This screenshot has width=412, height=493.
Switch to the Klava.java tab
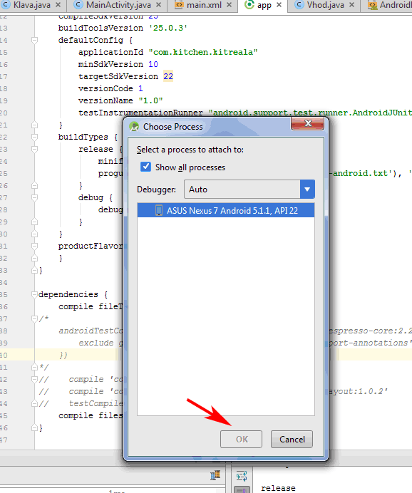pos(32,5)
